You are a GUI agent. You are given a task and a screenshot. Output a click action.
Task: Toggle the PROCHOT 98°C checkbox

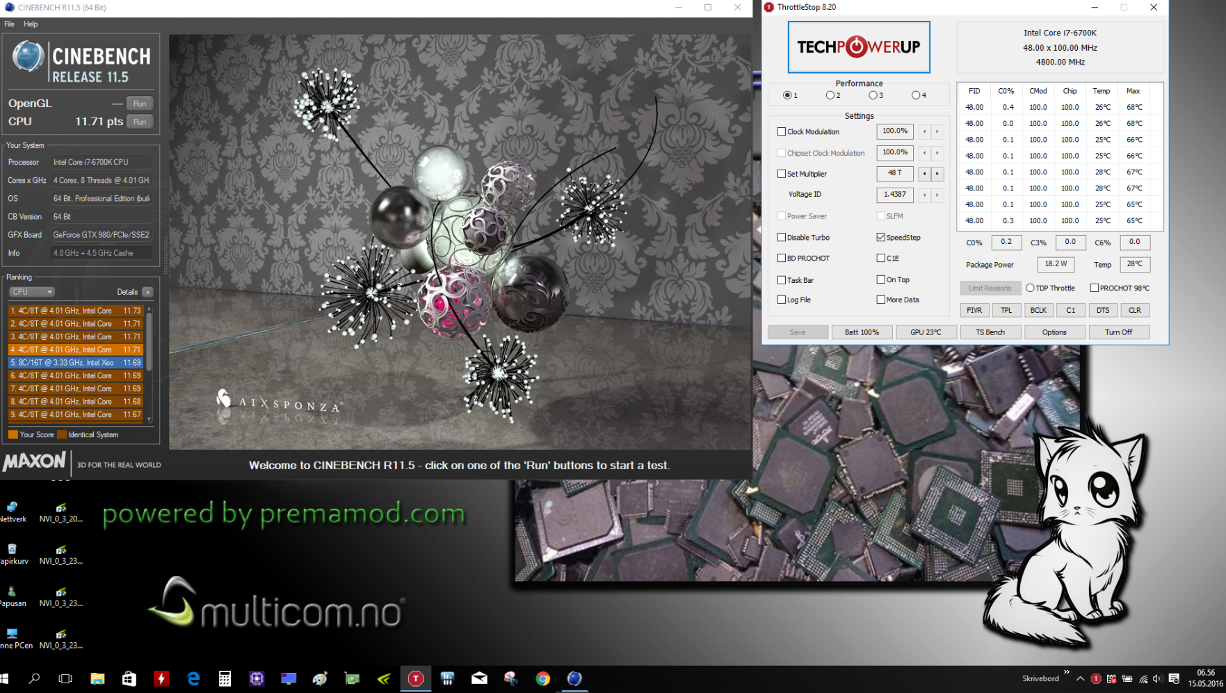click(x=1095, y=288)
